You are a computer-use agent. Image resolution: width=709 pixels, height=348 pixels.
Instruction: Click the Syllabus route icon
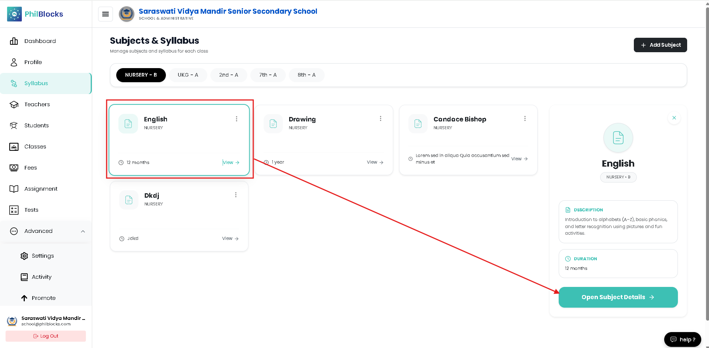(14, 83)
